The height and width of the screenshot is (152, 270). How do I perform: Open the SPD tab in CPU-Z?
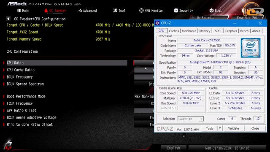pos(218,31)
